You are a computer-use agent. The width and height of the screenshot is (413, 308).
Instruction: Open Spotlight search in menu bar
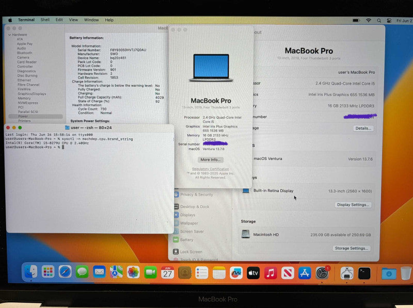pyautogui.click(x=379, y=20)
